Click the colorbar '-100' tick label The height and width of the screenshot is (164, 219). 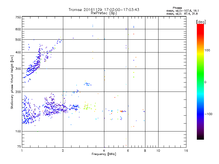click(208, 114)
